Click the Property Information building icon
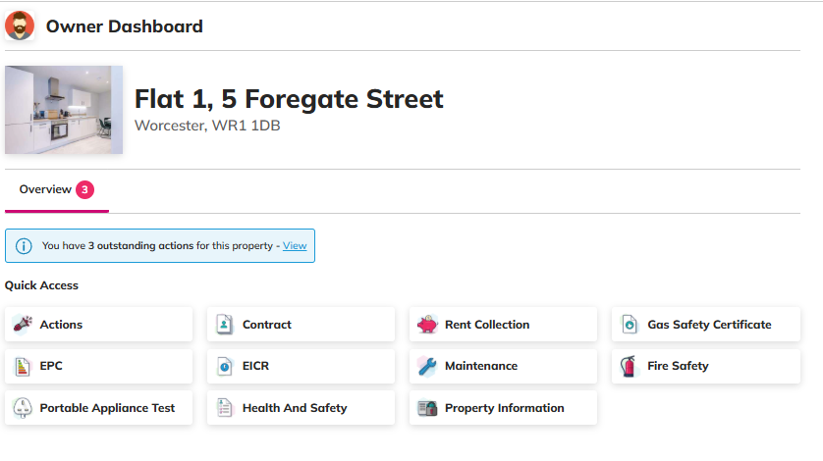Viewport: 823px width, 461px height. click(427, 408)
